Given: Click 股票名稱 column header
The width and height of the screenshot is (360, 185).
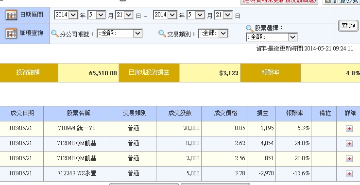Looking at the screenshot, I should pyautogui.click(x=77, y=114).
